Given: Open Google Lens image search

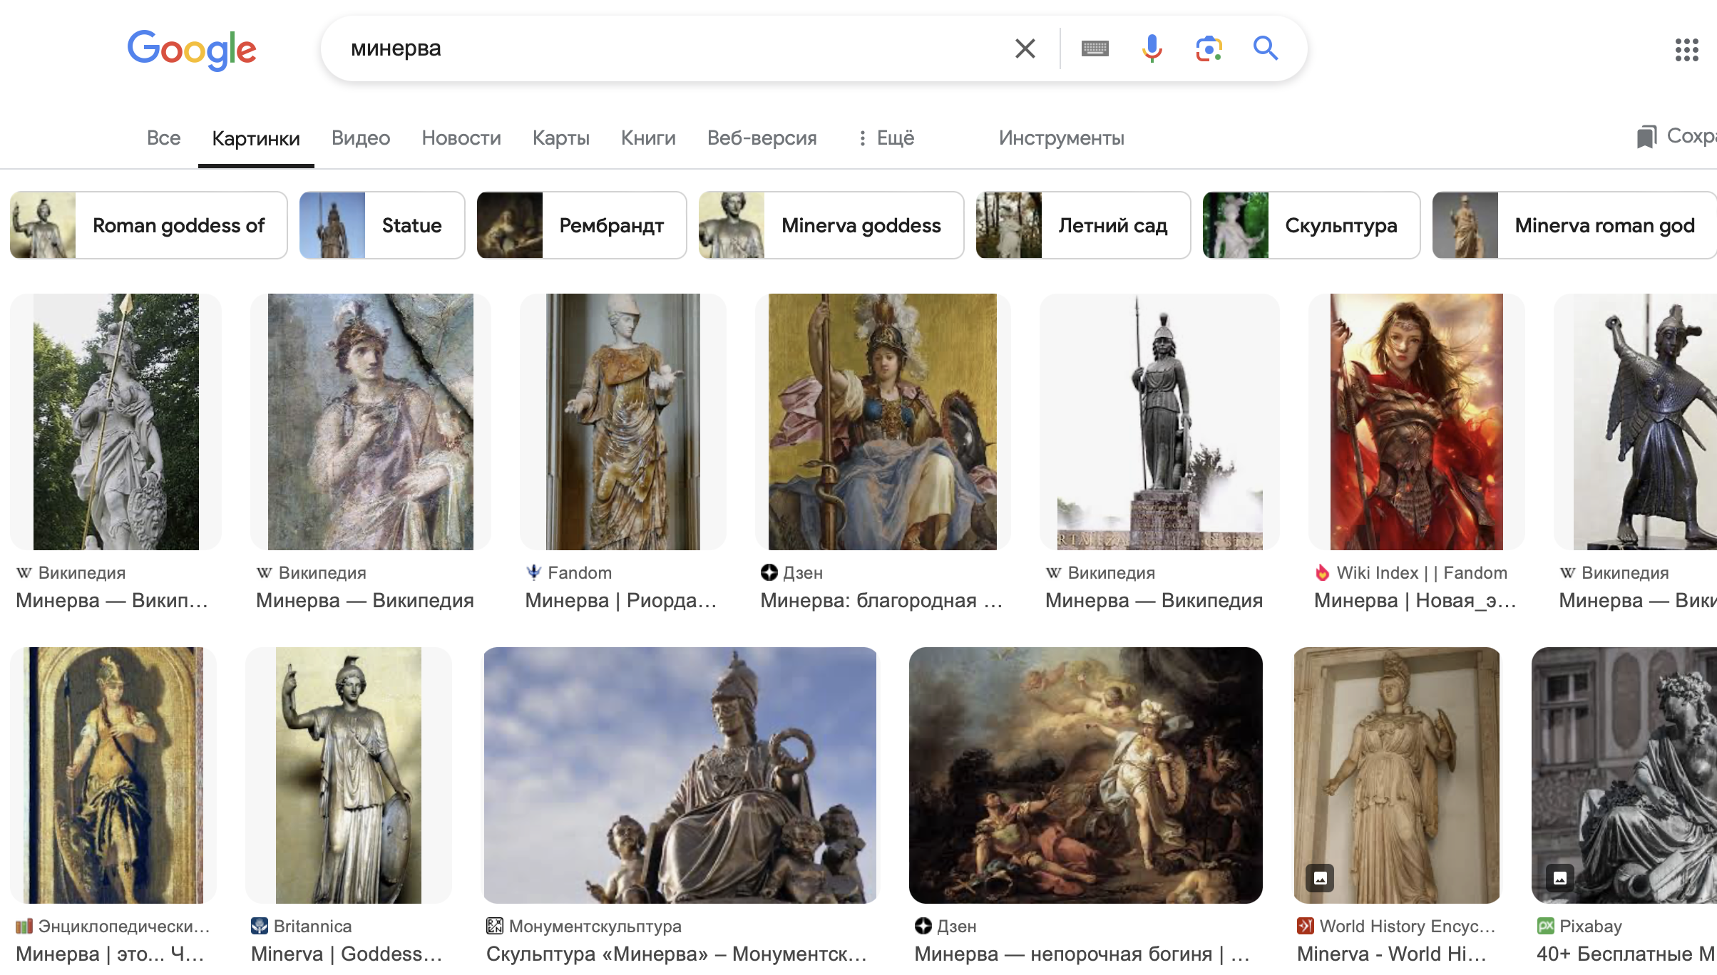Looking at the screenshot, I should pyautogui.click(x=1209, y=48).
